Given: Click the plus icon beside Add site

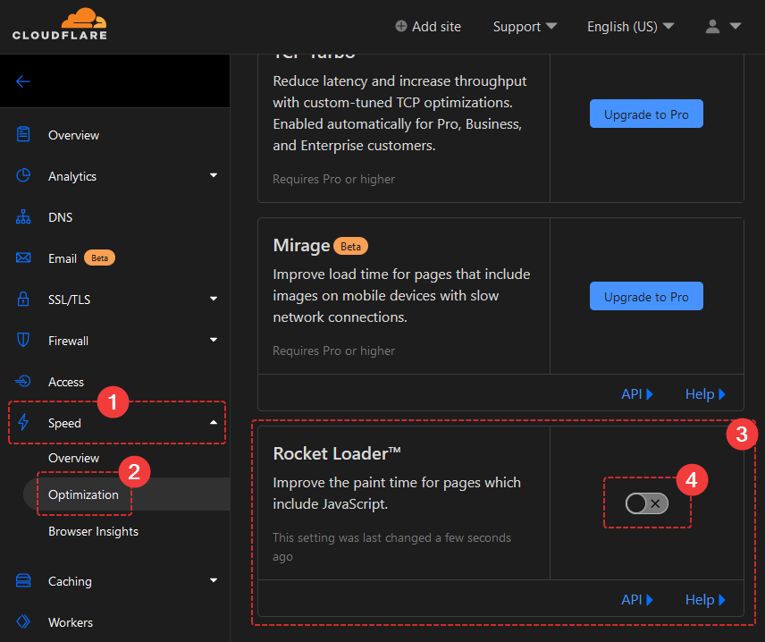Looking at the screenshot, I should tap(401, 26).
